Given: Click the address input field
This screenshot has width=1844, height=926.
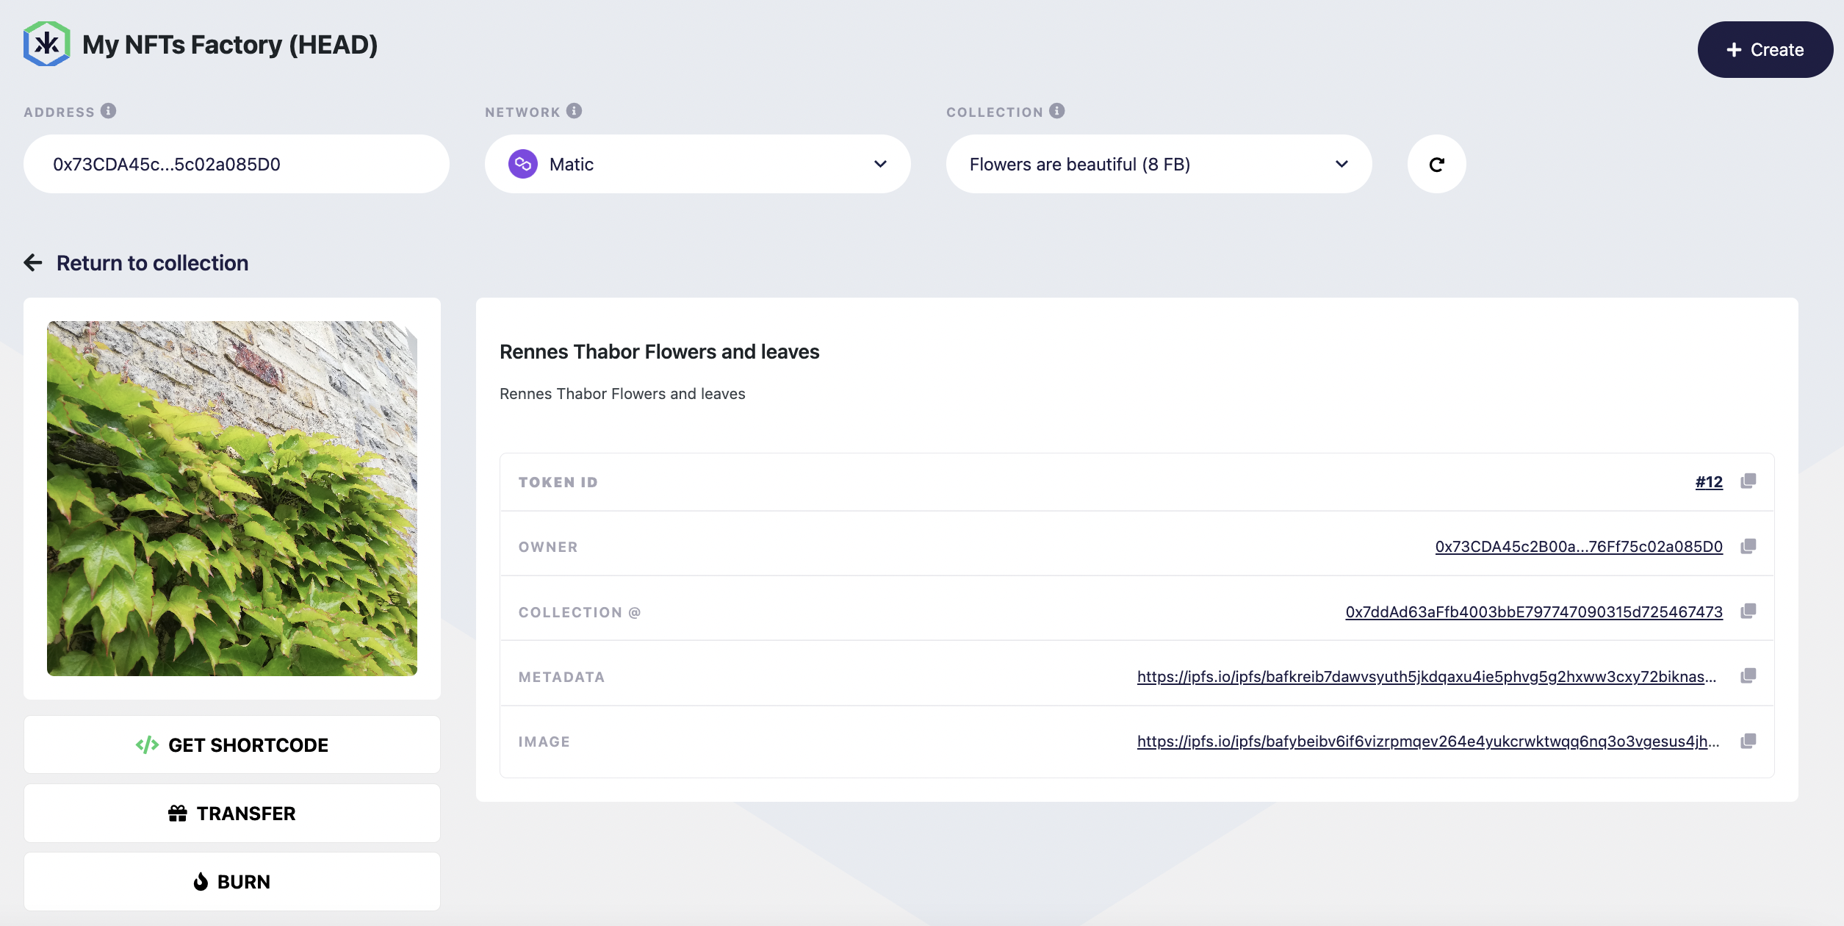Looking at the screenshot, I should [236, 164].
